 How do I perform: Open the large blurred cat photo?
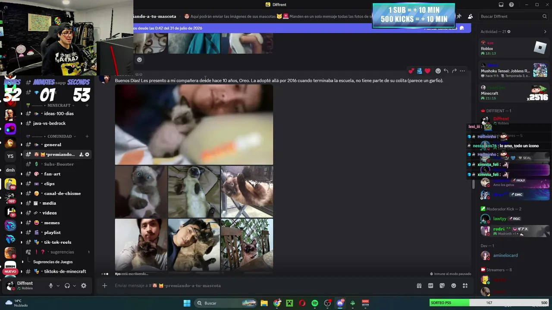point(194,125)
